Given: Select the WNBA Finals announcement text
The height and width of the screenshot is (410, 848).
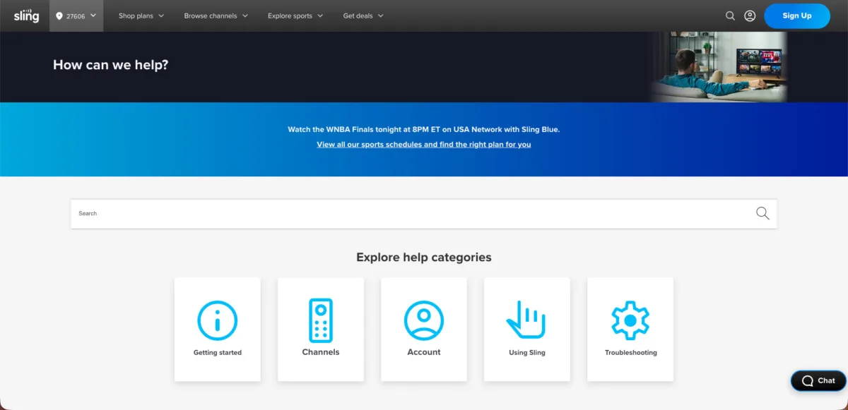Looking at the screenshot, I should [x=424, y=130].
